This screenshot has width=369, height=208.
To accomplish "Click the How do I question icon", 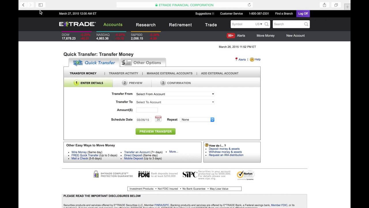I will click(206, 145).
